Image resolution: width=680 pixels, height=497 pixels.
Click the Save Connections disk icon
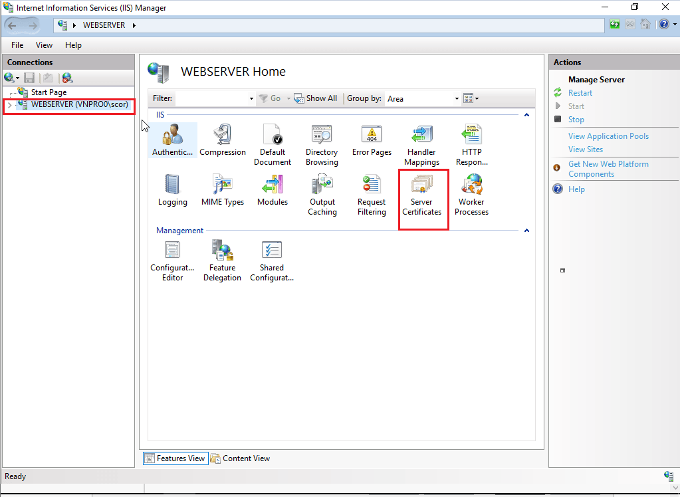tap(29, 78)
